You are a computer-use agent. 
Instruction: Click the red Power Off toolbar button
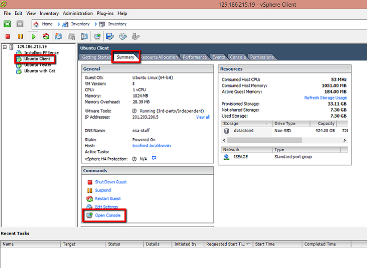click(x=8, y=37)
